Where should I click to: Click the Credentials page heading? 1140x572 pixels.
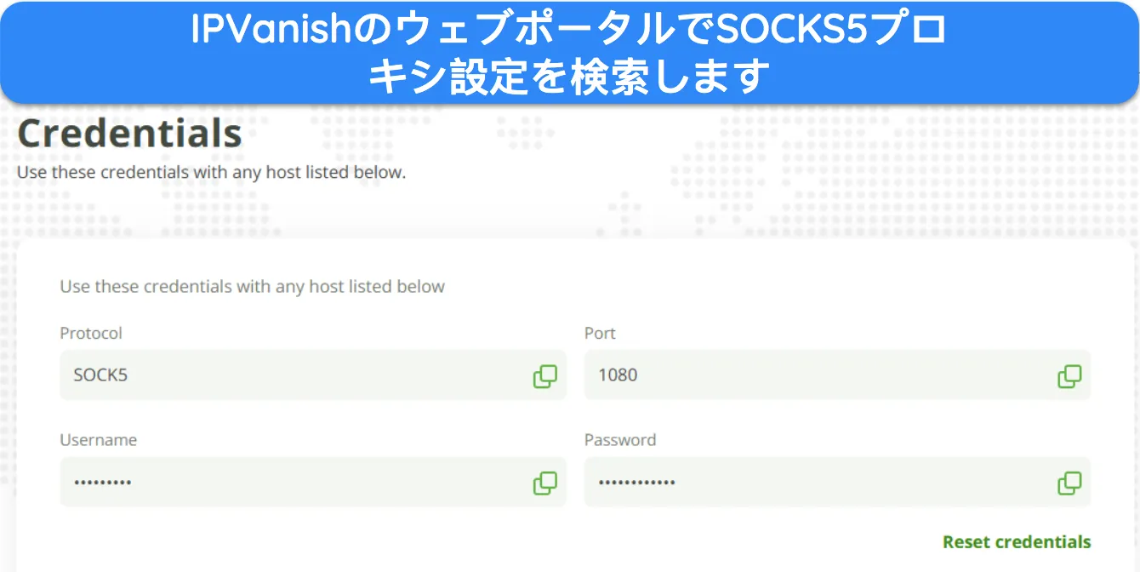pyautogui.click(x=129, y=134)
